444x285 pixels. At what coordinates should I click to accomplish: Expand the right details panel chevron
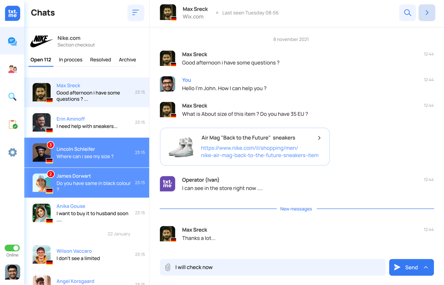pos(427,13)
